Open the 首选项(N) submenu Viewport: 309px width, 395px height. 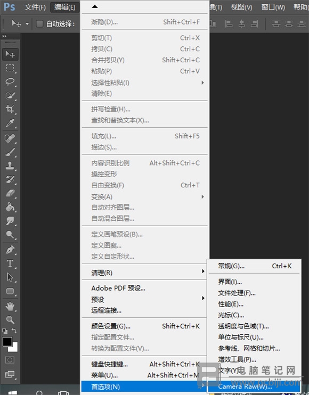[x=145, y=386]
